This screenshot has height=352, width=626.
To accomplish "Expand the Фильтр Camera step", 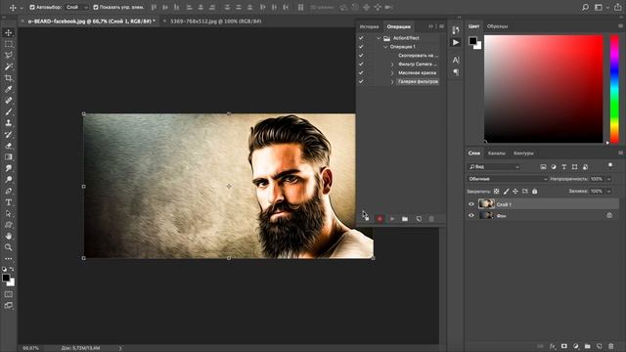I will tap(392, 65).
